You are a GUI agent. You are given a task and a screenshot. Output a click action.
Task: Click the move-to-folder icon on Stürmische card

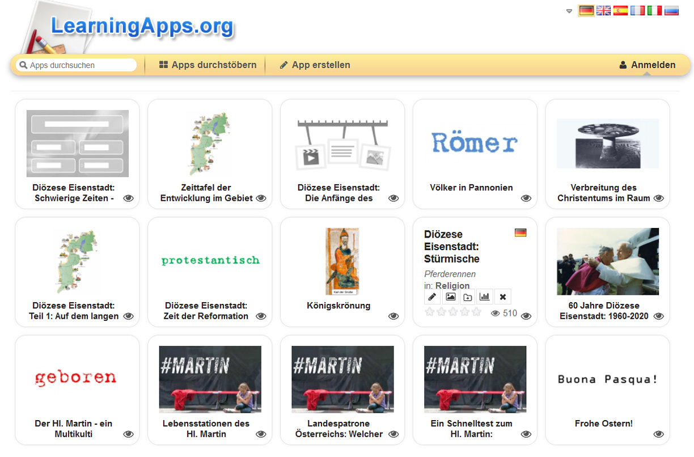coord(468,297)
